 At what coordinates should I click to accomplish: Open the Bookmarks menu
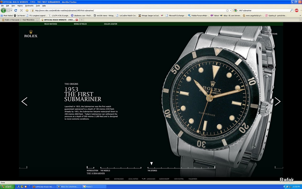29,6
